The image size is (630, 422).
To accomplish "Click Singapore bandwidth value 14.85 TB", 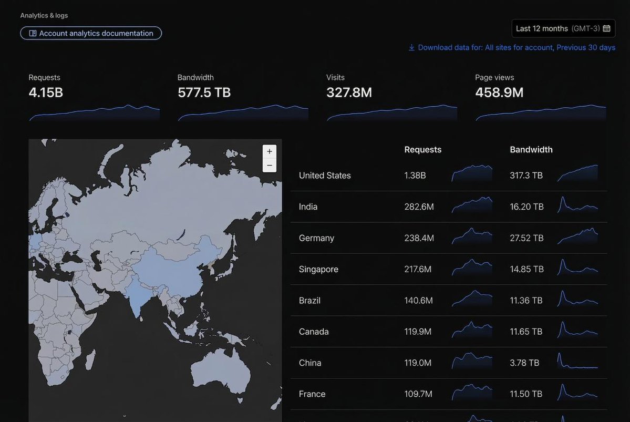I will click(526, 269).
